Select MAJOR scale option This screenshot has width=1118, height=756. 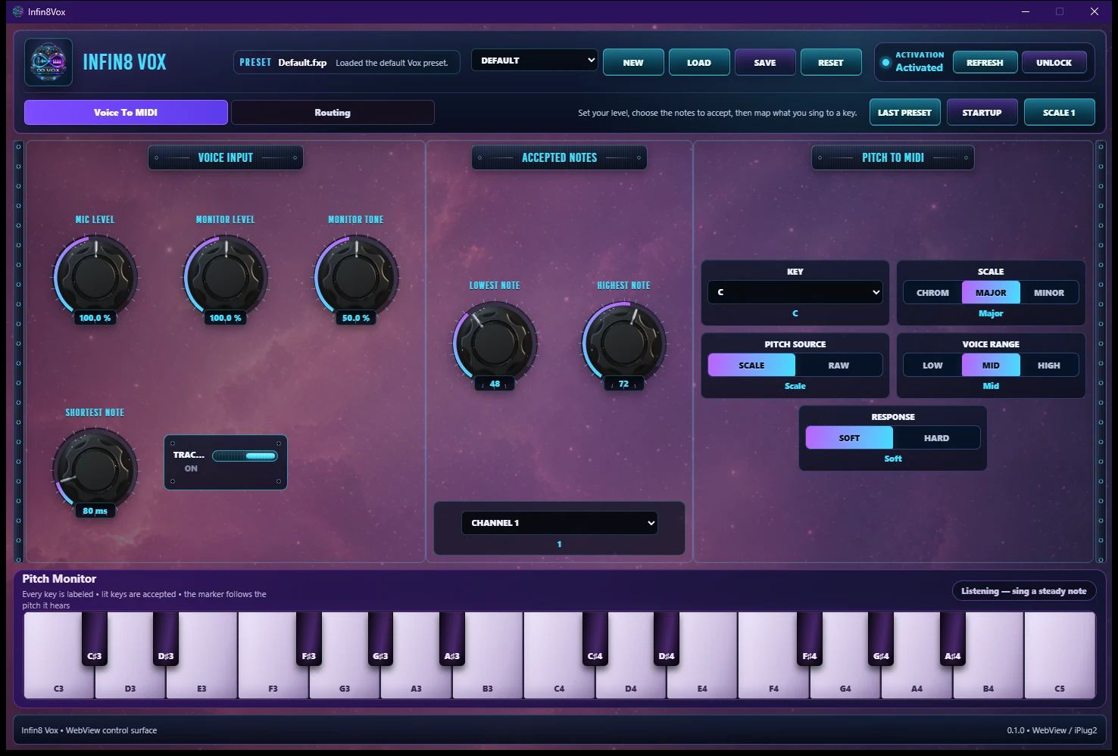click(991, 293)
